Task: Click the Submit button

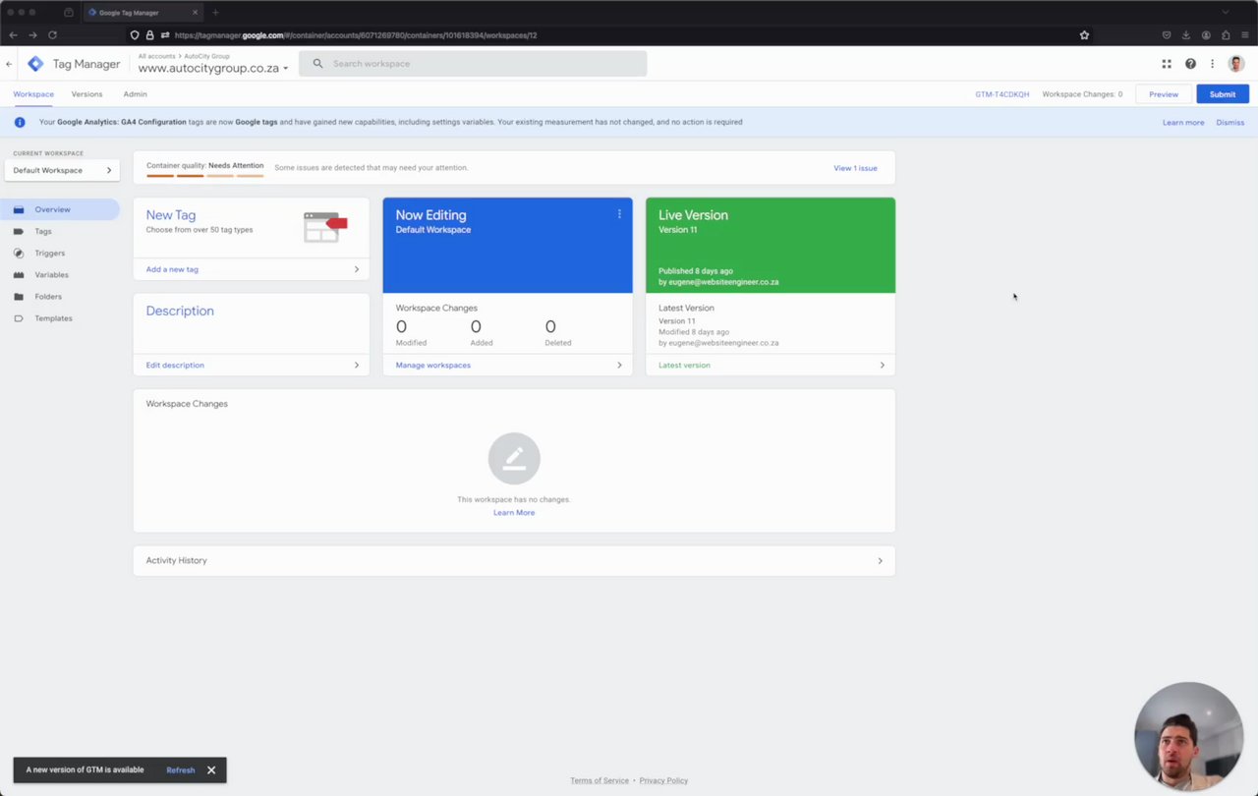Action: coord(1223,94)
